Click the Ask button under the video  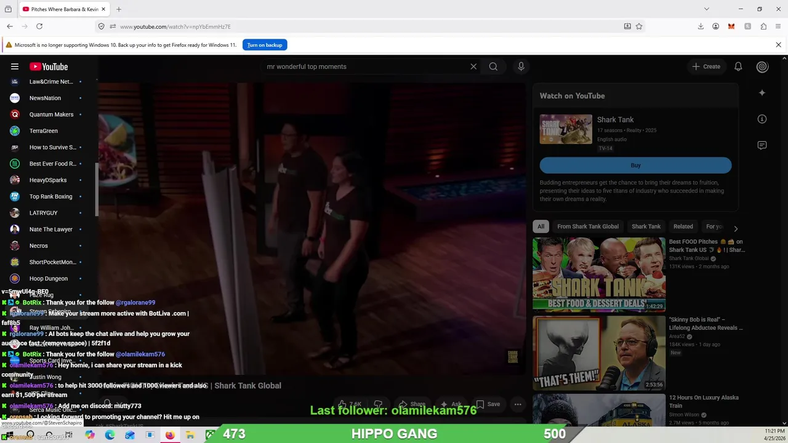tap(450, 404)
